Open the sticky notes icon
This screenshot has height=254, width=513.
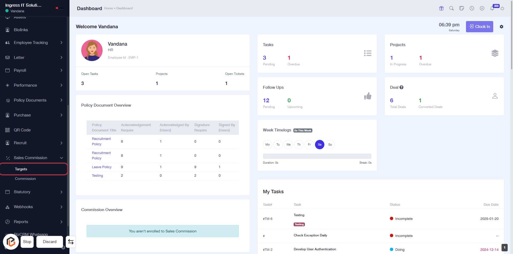[462, 8]
